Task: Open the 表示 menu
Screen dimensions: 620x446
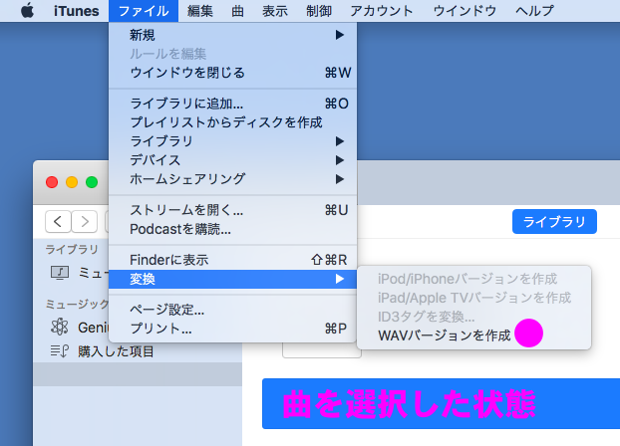Action: tap(275, 11)
